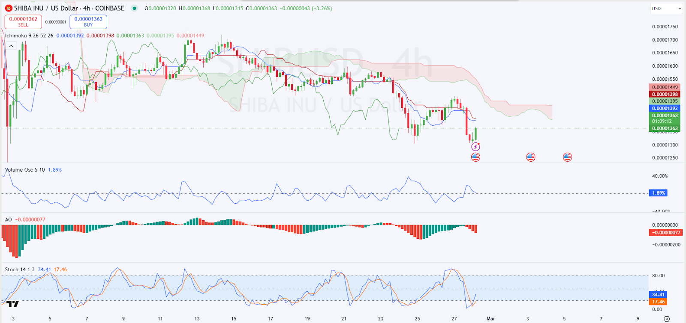Select the Ichimoku 9 26 52 26 legend
Screen dimensions: 686x323
point(29,36)
